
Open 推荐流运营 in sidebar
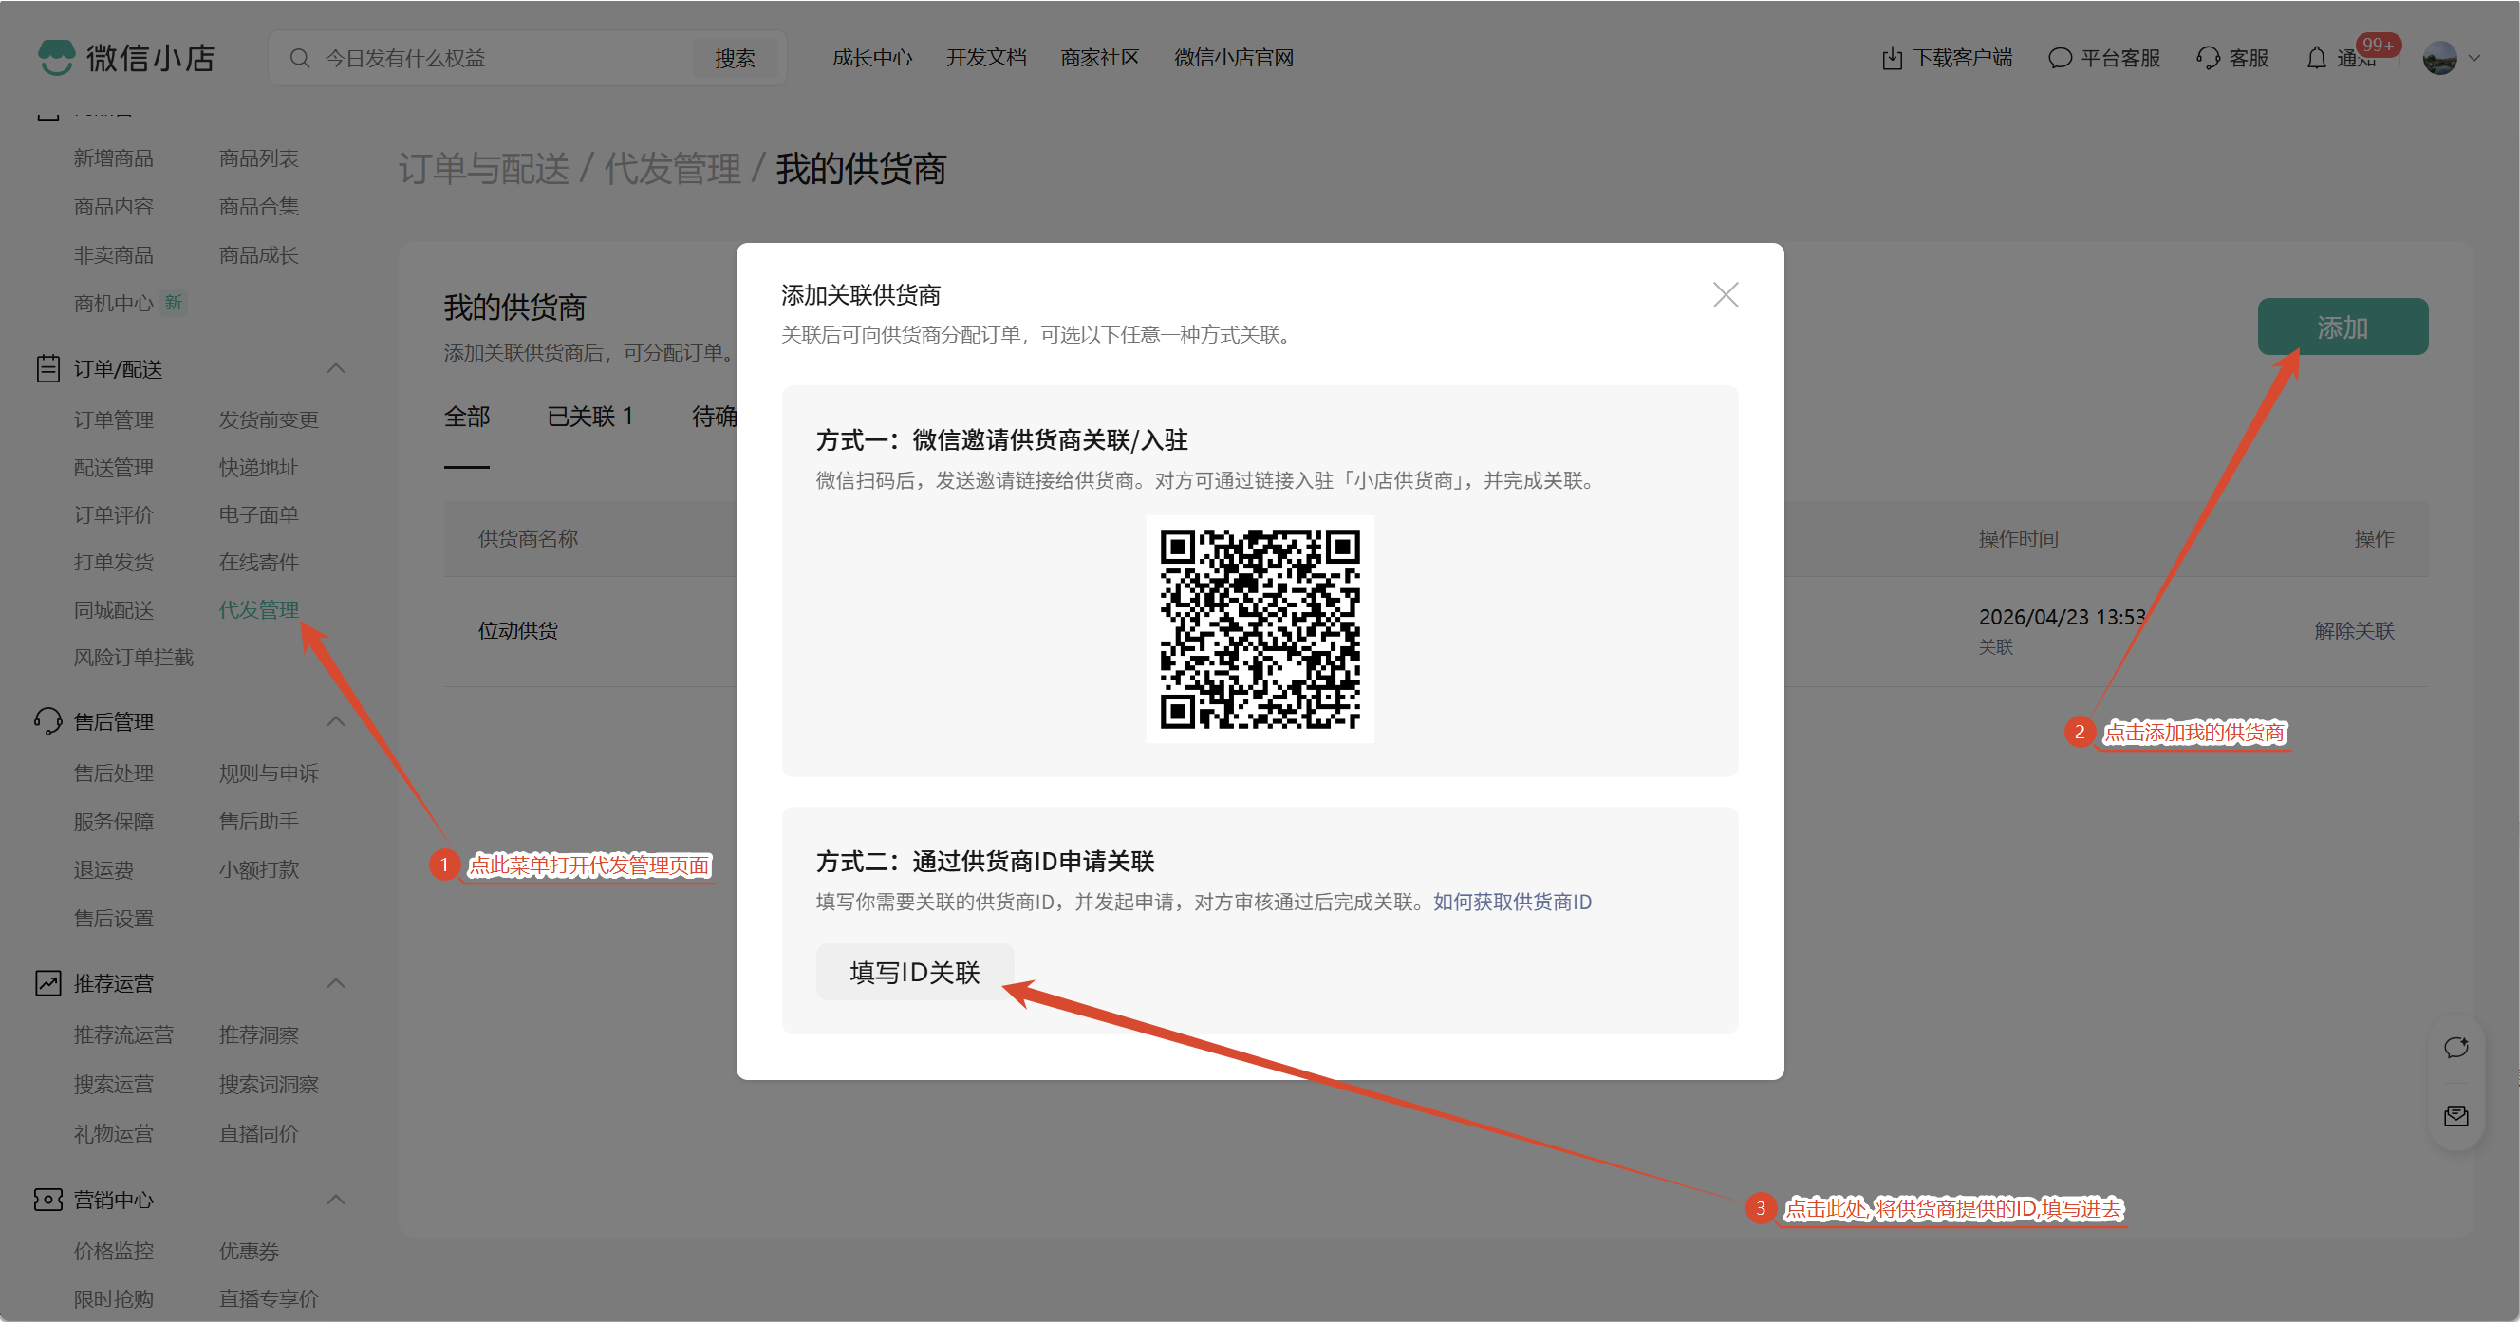[x=123, y=1034]
